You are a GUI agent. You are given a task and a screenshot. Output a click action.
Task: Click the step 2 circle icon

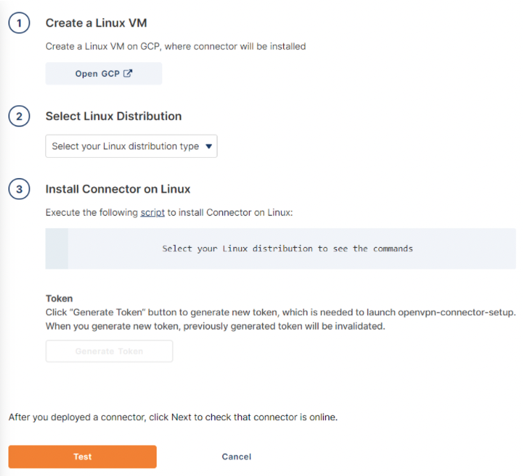coord(19,117)
